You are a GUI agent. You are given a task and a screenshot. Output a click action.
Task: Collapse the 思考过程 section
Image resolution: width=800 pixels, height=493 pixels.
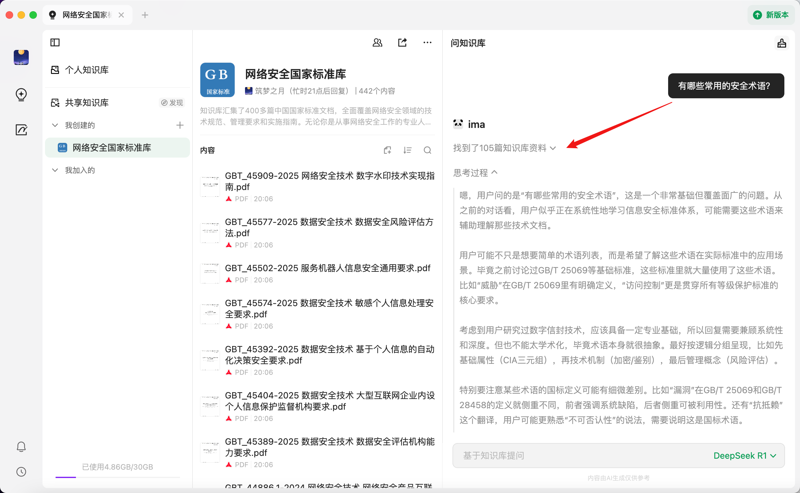pos(475,173)
